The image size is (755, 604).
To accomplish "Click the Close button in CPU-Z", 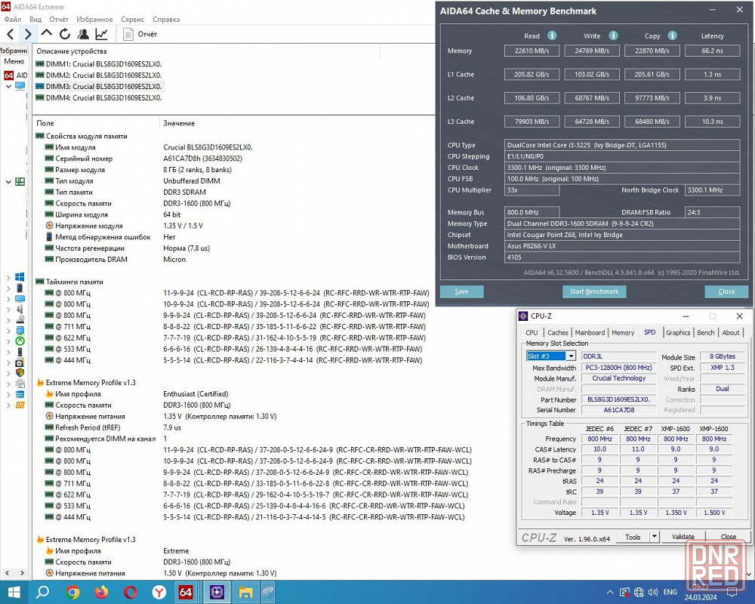I will coord(728,537).
